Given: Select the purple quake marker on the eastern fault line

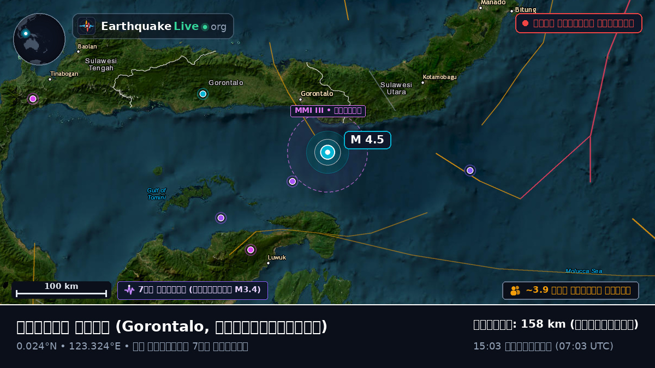Looking at the screenshot, I should 470,171.
